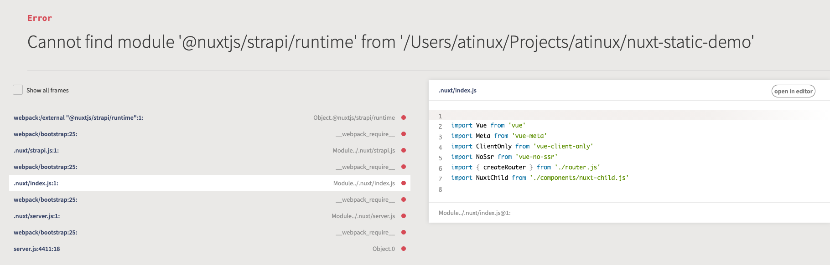The image size is (830, 265).
Task: Select the webpack:/external "@nuxtjs/strapi/runtime":1: frame
Action: coord(210,117)
